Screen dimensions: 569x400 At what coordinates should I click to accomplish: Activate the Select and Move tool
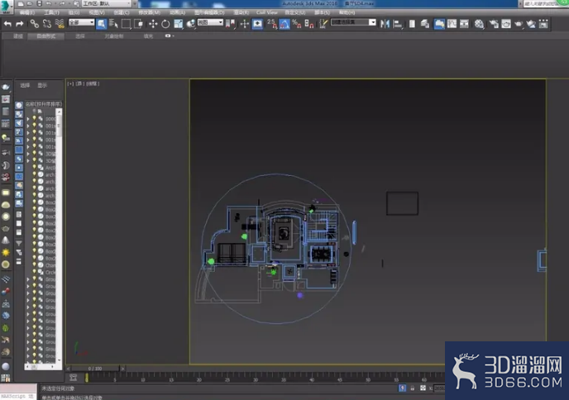pyautogui.click(x=153, y=24)
